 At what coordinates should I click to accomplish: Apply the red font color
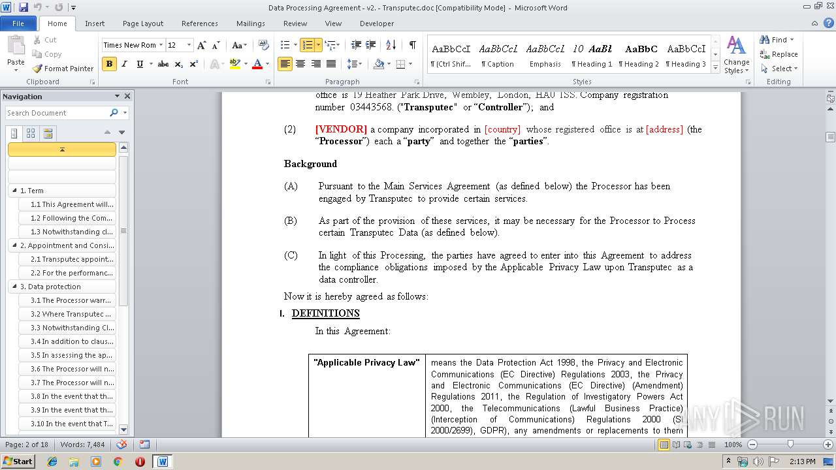click(257, 64)
